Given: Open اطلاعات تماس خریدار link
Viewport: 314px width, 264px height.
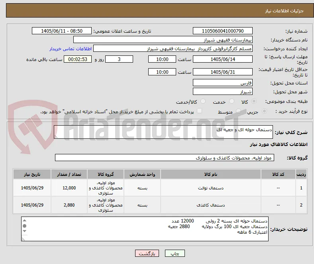Looking at the screenshot, I should point(71,49).
